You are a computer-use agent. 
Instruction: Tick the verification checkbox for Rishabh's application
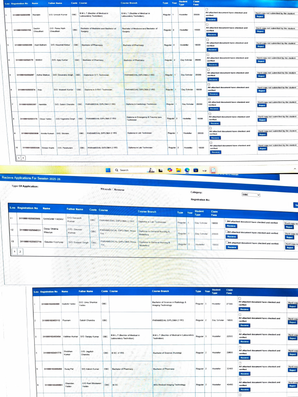(207, 9)
